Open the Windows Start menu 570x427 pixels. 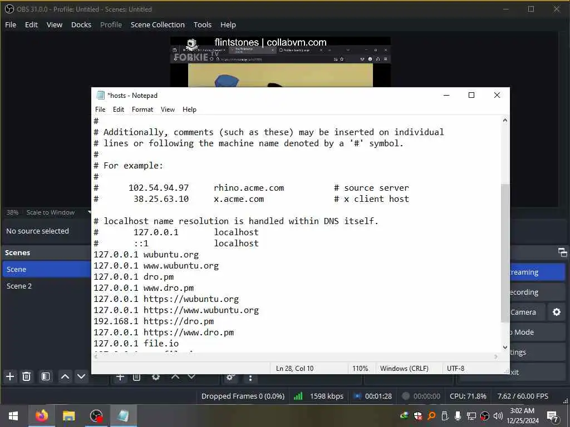point(13,416)
